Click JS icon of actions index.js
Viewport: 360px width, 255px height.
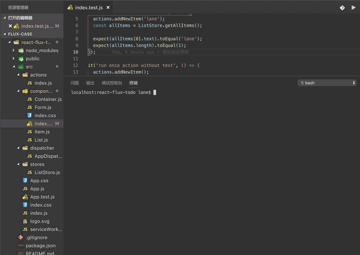30,83
